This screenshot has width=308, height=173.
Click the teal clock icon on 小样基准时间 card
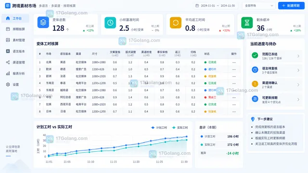[110, 23]
